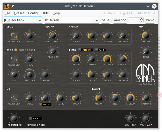
Task: Click the Amp Env Release knob
Action: pos(123,36)
